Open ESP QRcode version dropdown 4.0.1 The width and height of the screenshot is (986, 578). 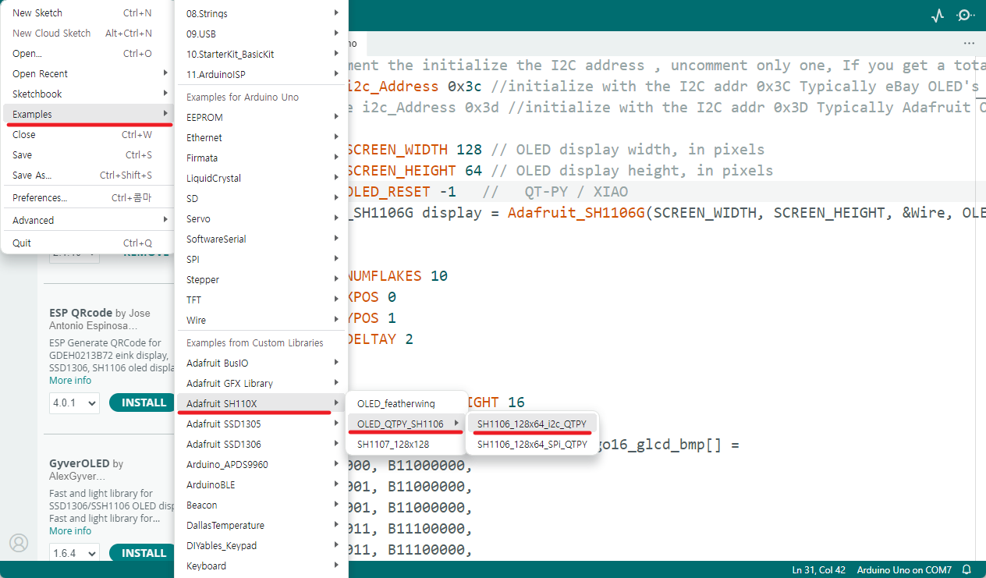click(75, 403)
